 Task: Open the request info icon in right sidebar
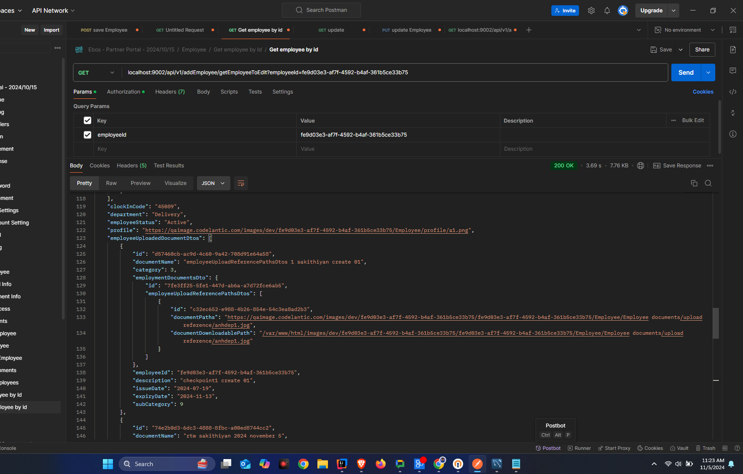(733, 134)
